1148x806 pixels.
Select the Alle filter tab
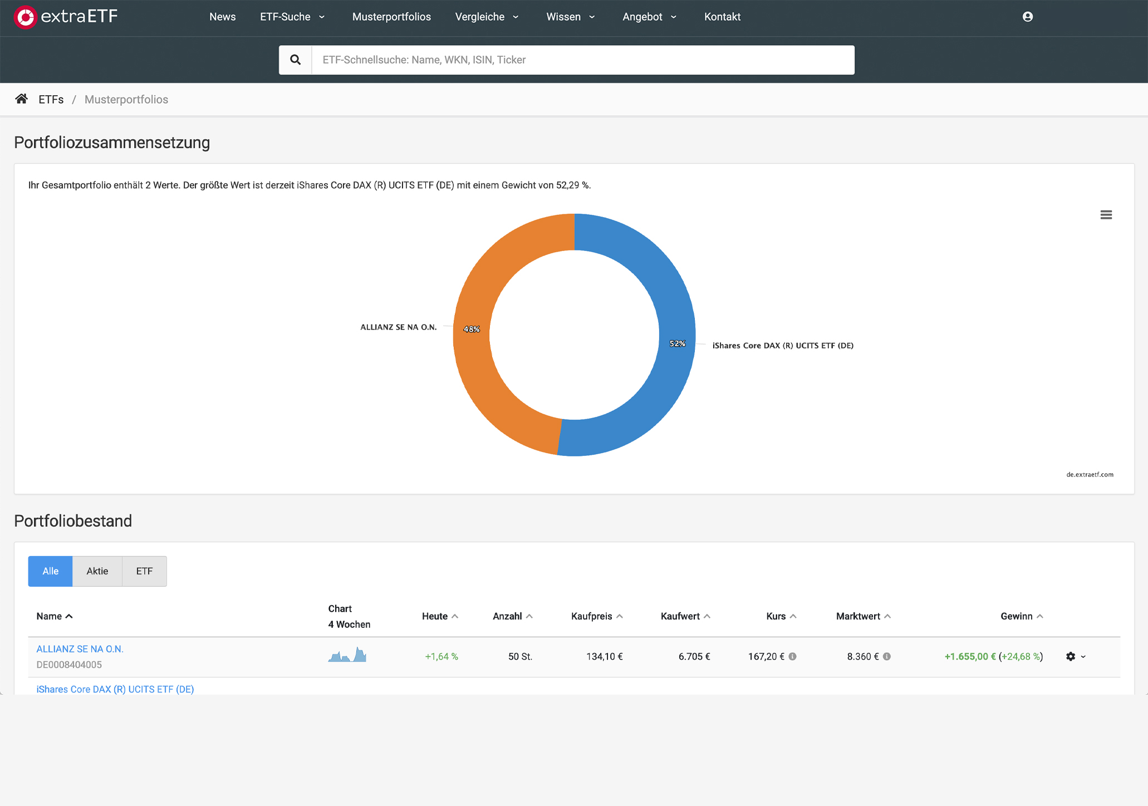click(x=50, y=571)
